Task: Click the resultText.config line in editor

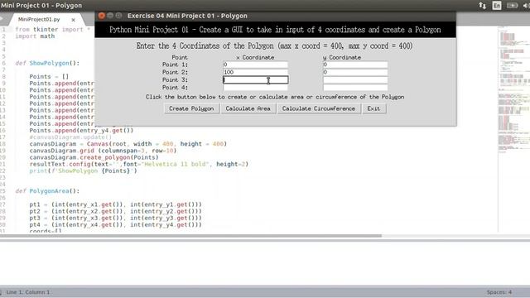Action: pyautogui.click(x=138, y=164)
